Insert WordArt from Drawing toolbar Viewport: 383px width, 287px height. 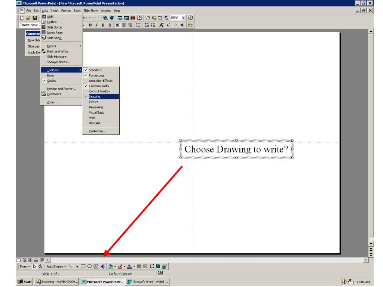[102, 266]
